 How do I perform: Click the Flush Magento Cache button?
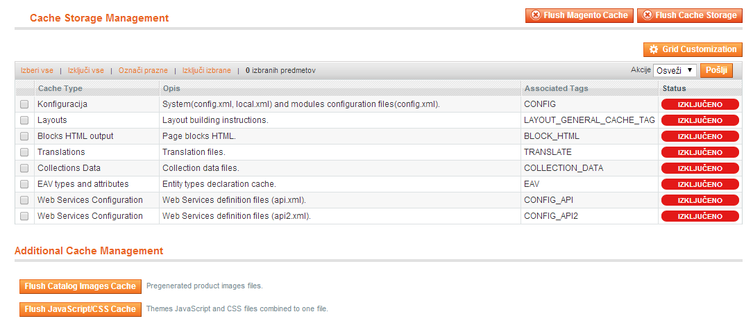click(579, 15)
